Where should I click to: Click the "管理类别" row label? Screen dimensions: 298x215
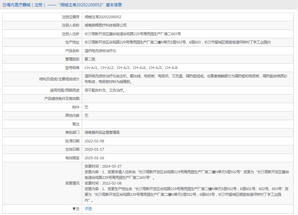pos(73,59)
